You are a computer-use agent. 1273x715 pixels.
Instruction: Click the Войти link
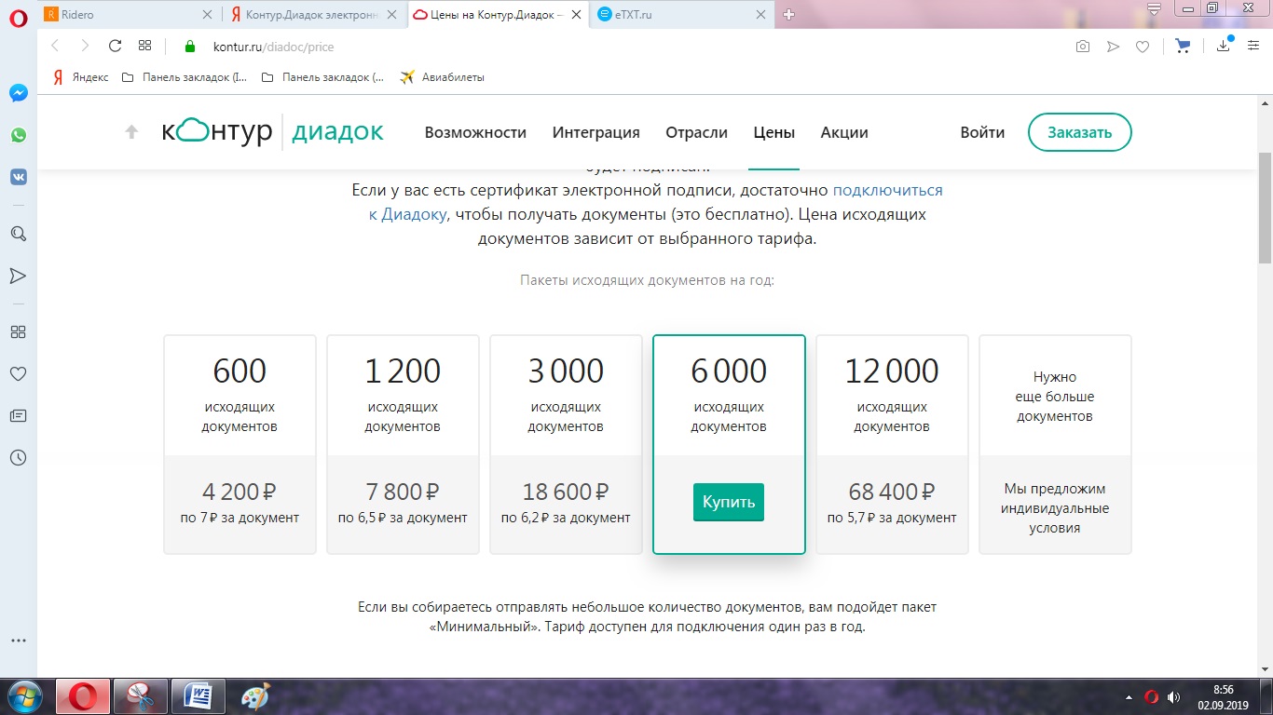982,132
